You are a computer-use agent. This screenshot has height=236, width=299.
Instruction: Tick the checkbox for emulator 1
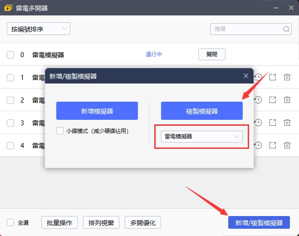point(10,78)
